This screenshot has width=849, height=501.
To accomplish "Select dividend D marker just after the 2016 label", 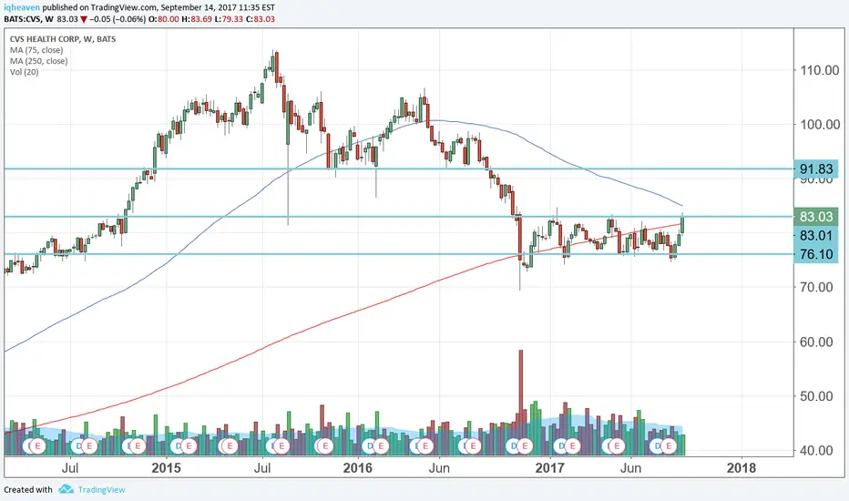I will 369,446.
